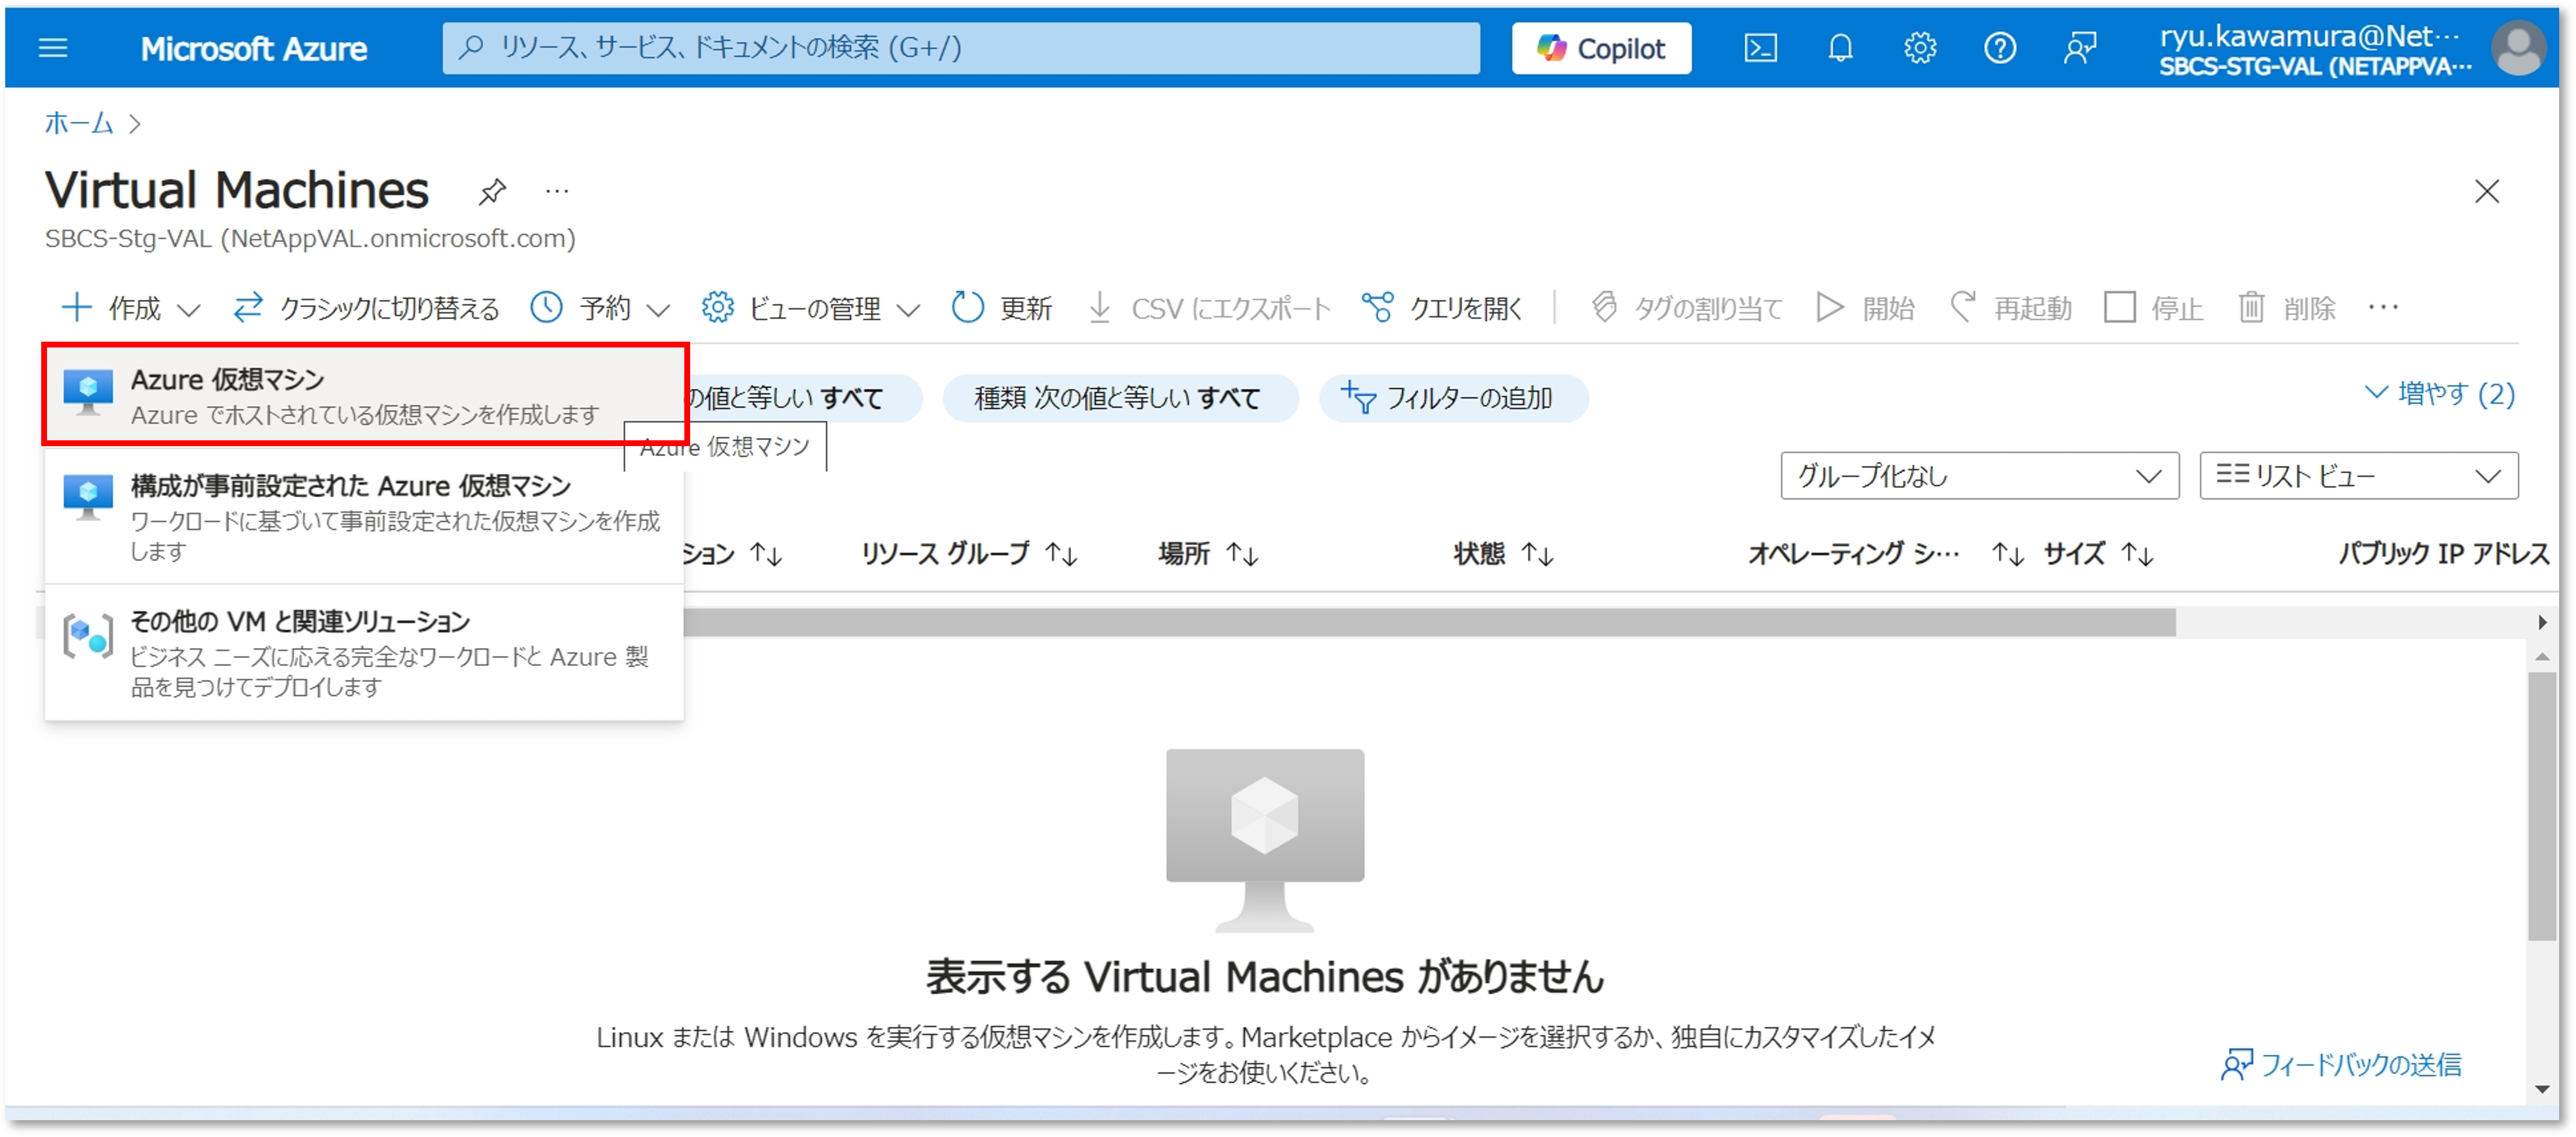Open account name ryu.kawamura directory
The height and width of the screenshot is (1137, 2576).
pyautogui.click(x=2314, y=50)
